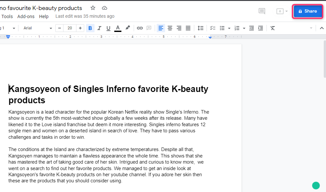Decrease font size with minus button
The height and width of the screenshot is (192, 326).
[60, 28]
